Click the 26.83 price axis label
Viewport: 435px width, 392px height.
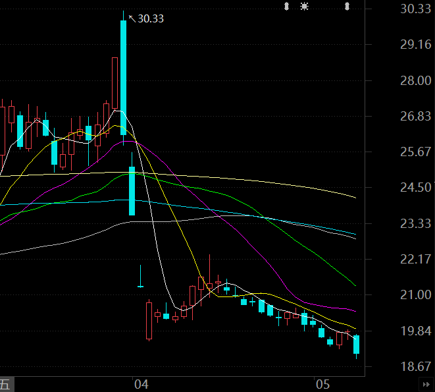415,116
